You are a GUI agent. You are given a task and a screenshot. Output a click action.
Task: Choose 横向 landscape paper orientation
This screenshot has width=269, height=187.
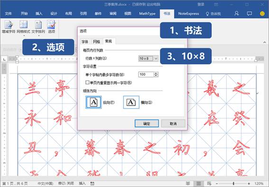pyautogui.click(x=131, y=102)
